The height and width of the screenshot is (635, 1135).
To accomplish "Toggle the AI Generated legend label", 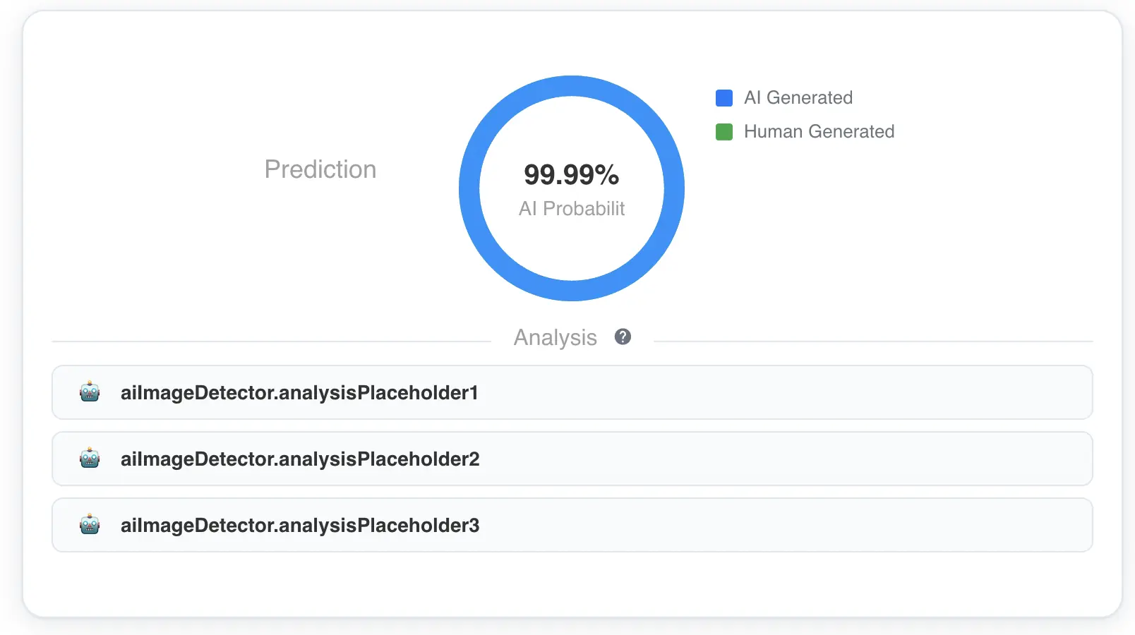I will tap(798, 97).
